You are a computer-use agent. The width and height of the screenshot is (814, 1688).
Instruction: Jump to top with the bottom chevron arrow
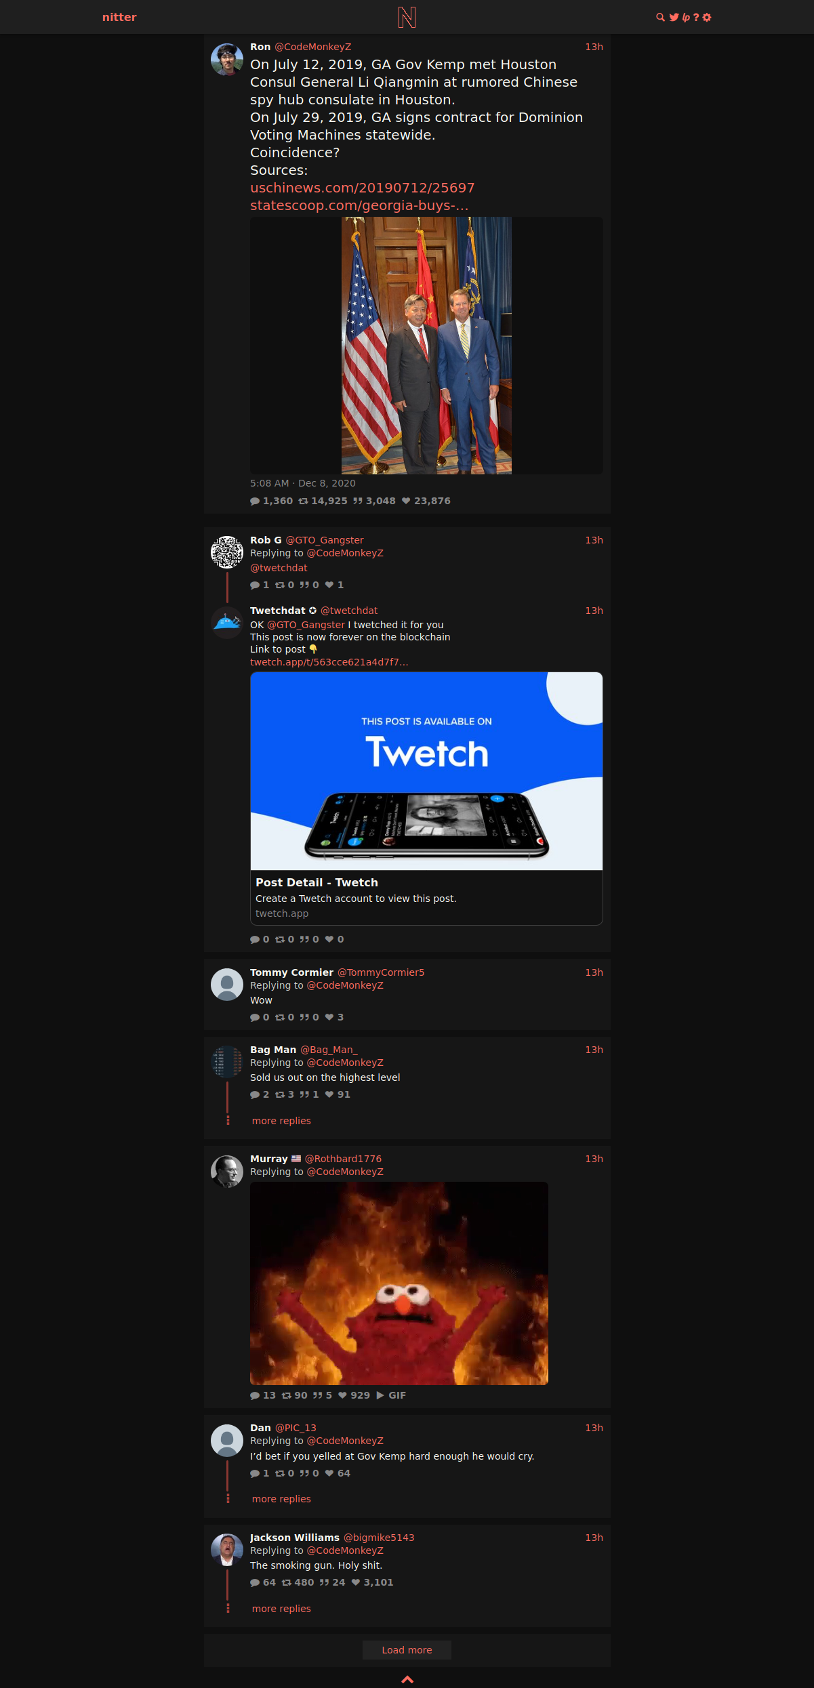click(x=407, y=1679)
